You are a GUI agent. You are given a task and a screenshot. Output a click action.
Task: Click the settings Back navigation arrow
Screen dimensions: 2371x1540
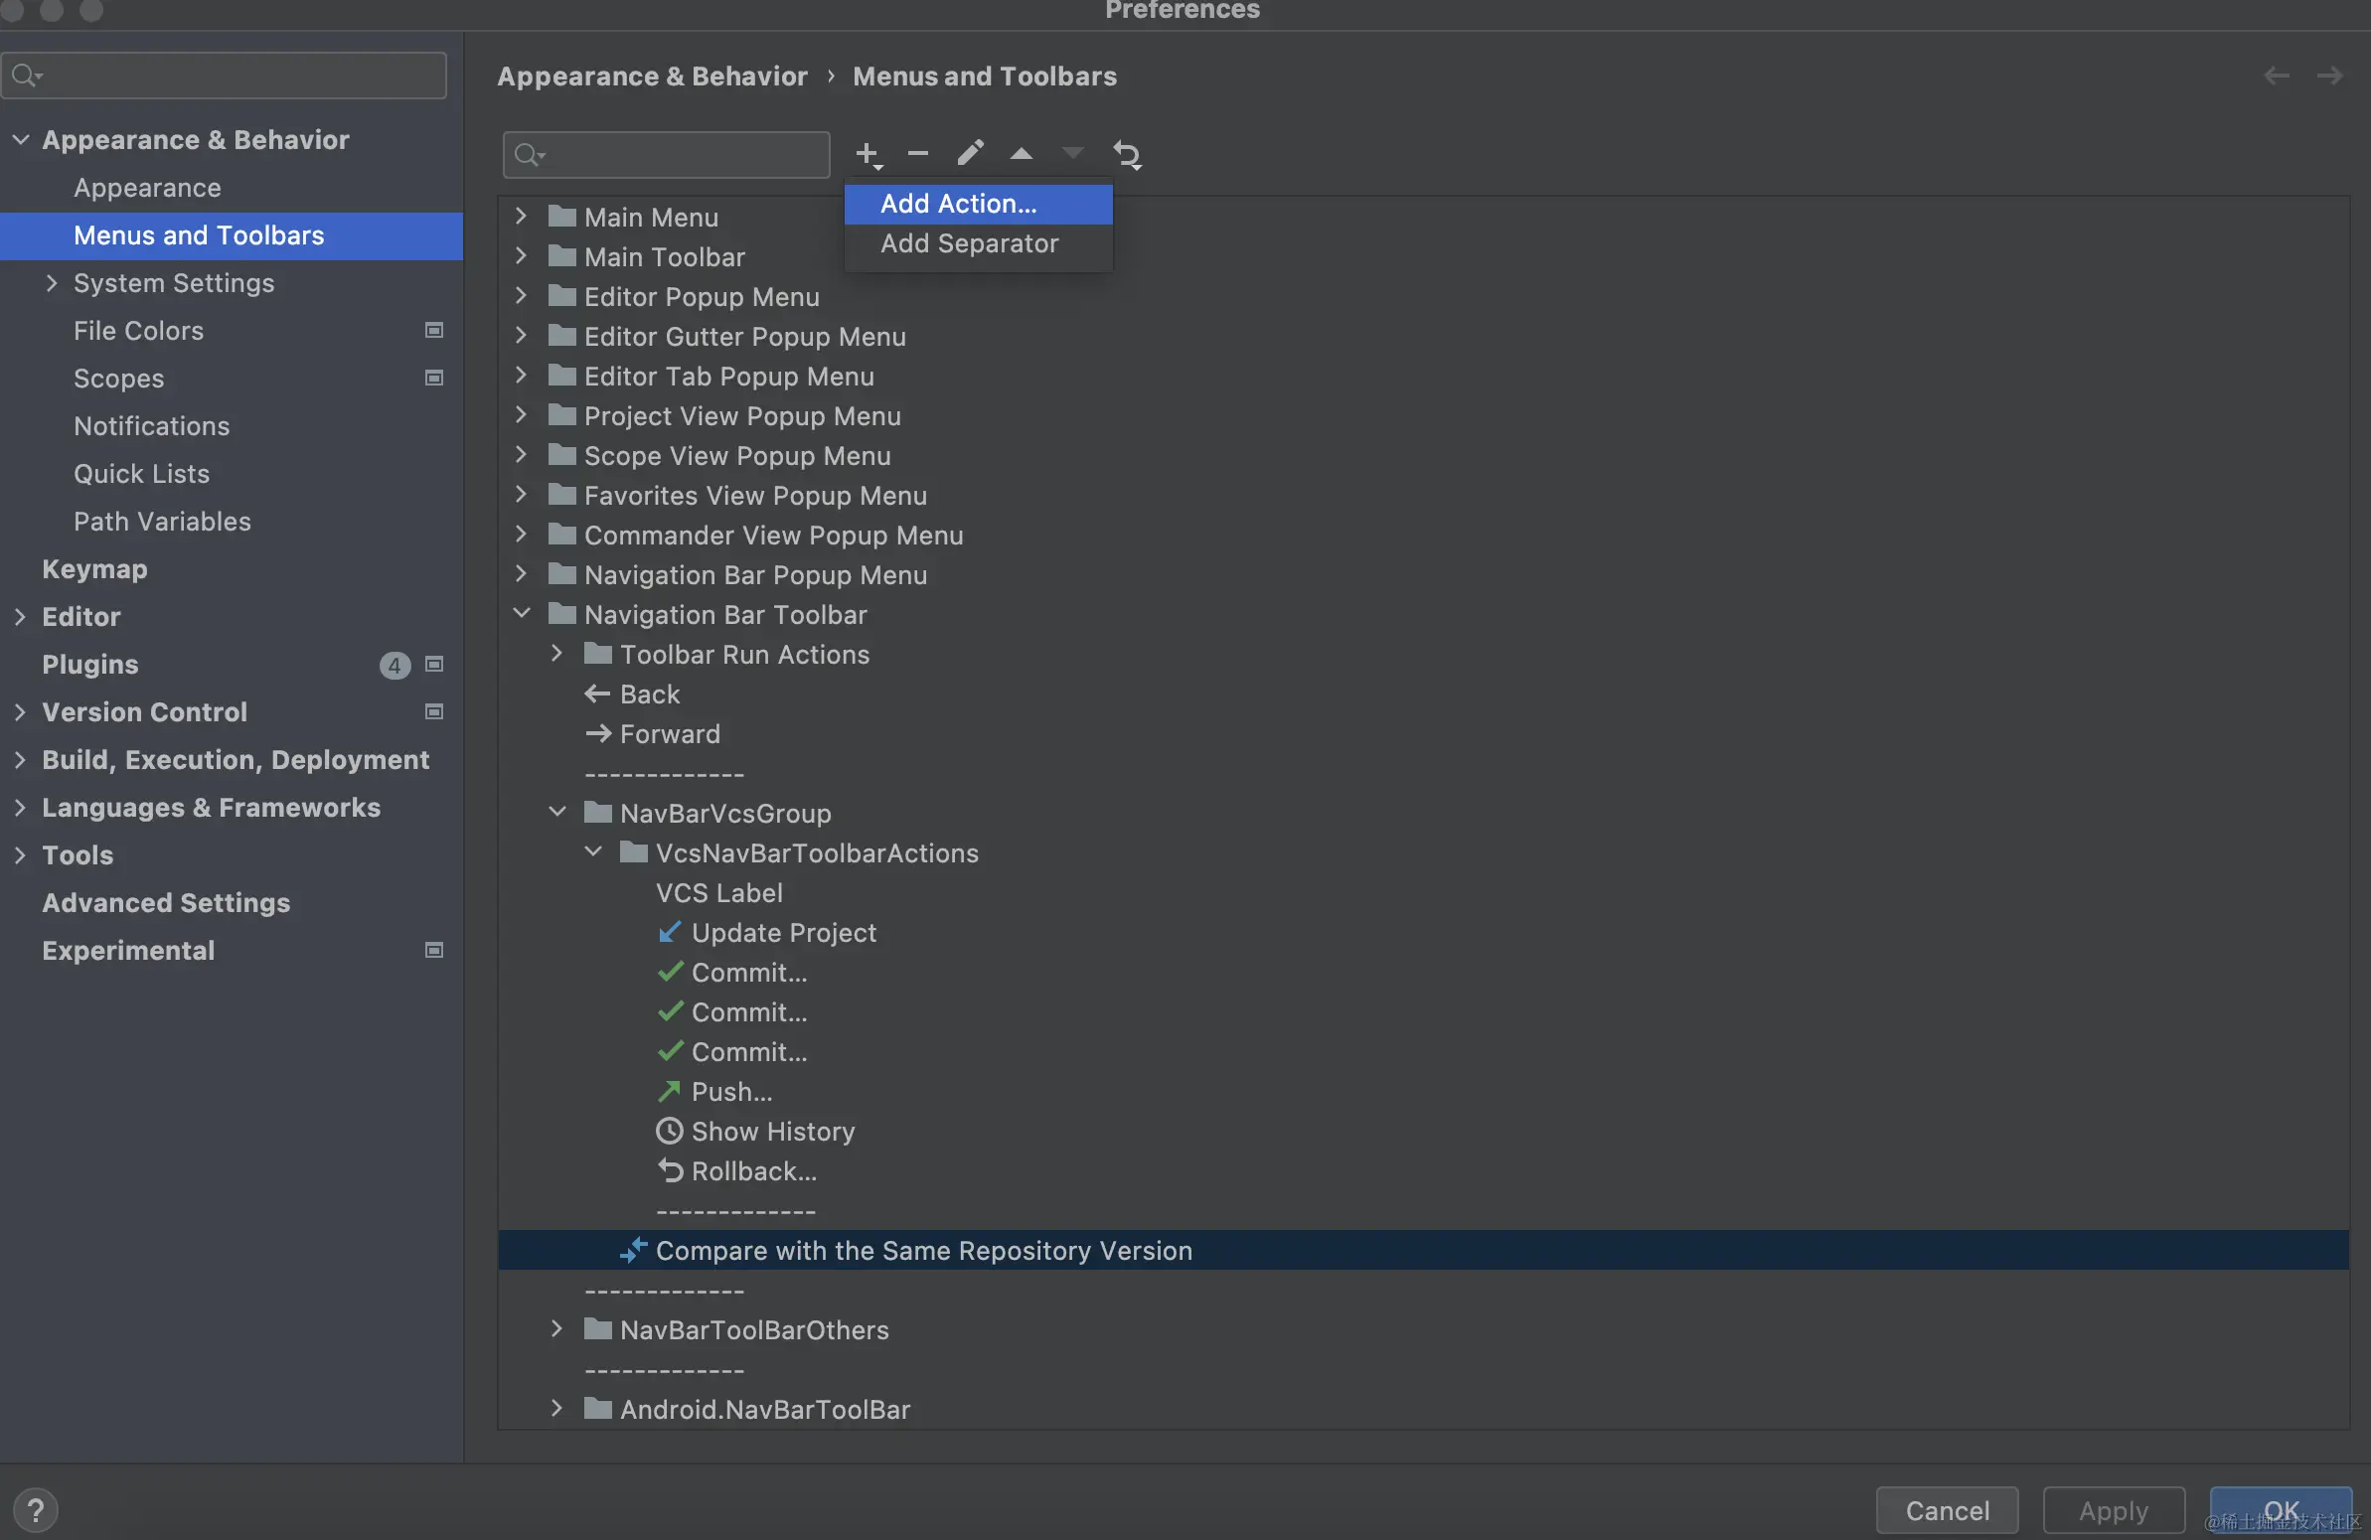pos(2276,76)
